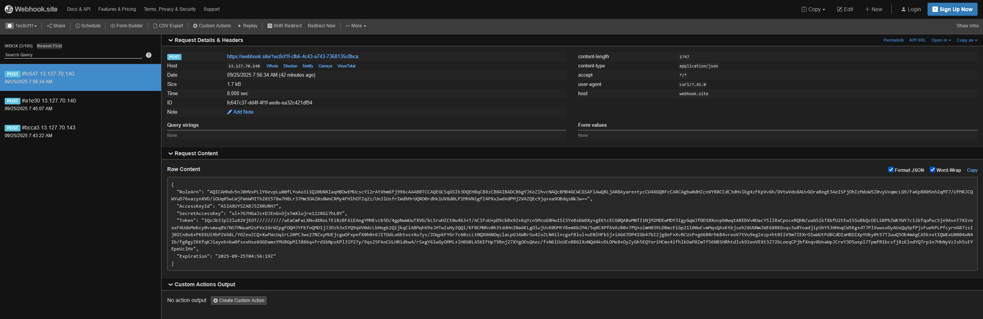Click the Webhook.site logo icon

8,9
